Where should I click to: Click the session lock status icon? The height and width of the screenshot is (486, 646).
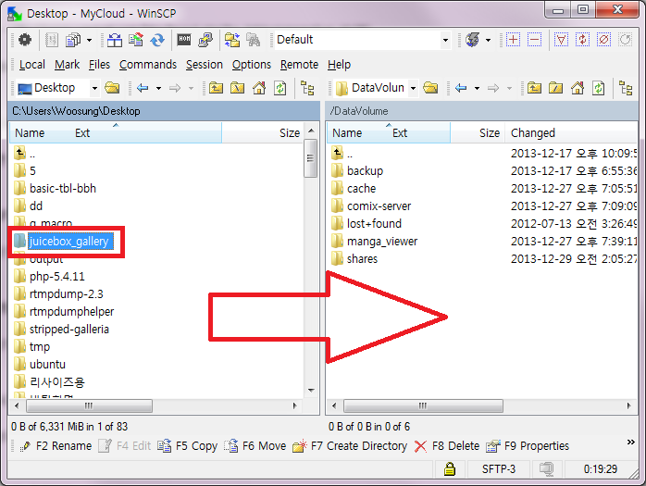tap(450, 468)
